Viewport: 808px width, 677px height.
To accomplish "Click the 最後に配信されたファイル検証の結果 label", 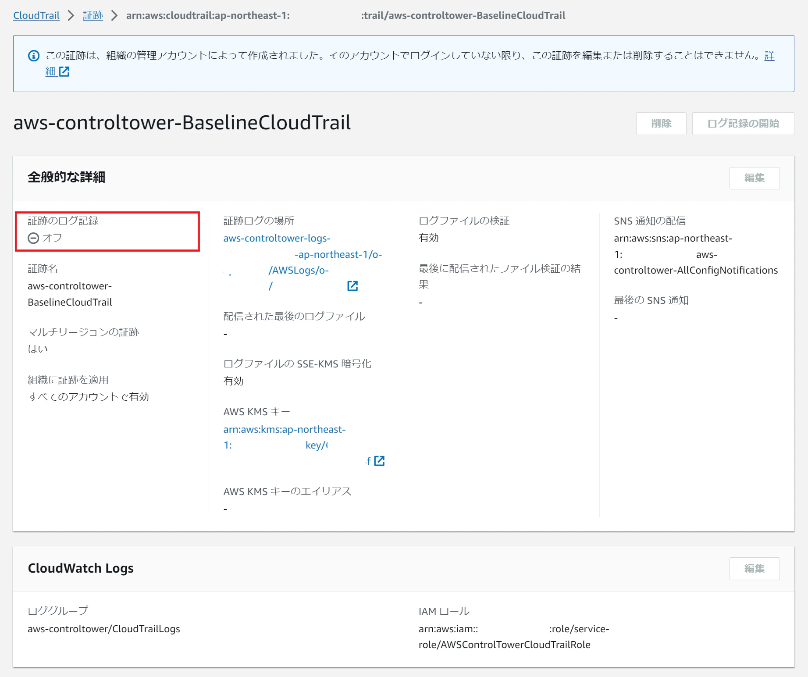I will click(500, 276).
